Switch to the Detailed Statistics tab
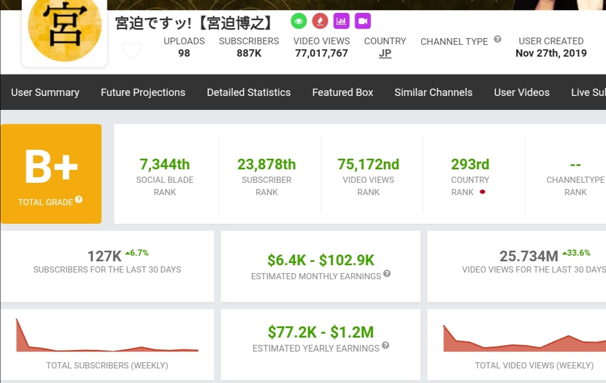 [x=249, y=93]
